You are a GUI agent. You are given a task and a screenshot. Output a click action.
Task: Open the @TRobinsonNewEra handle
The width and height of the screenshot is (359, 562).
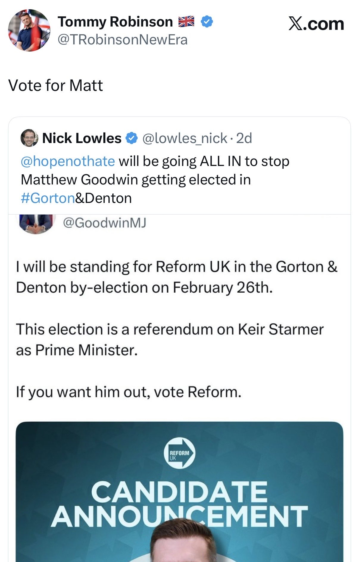(x=122, y=40)
